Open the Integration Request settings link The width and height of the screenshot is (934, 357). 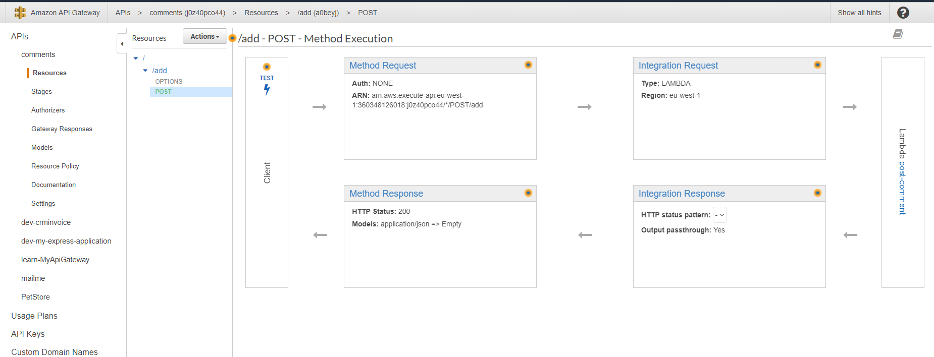678,66
